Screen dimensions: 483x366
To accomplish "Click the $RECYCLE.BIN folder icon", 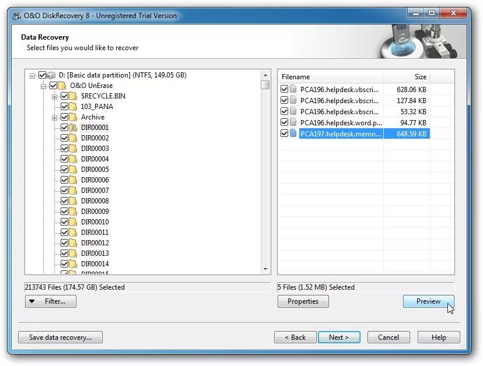I will tap(73, 96).
